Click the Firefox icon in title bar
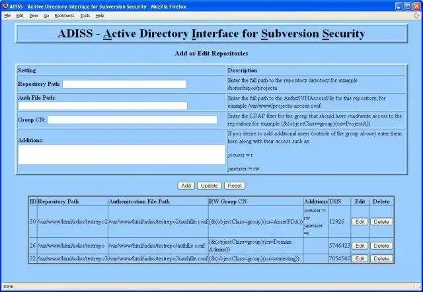 pyautogui.click(x=5, y=6)
